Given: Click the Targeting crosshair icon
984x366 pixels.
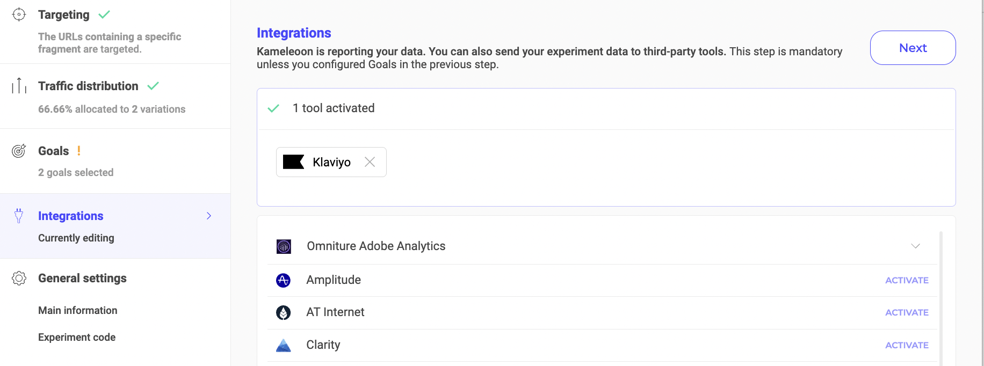Looking at the screenshot, I should coord(19,14).
